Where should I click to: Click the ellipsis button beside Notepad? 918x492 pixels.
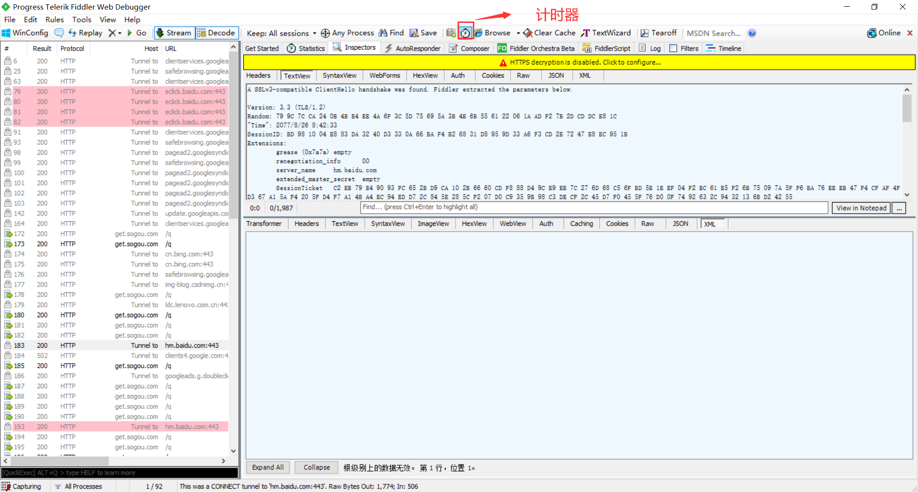[899, 208]
